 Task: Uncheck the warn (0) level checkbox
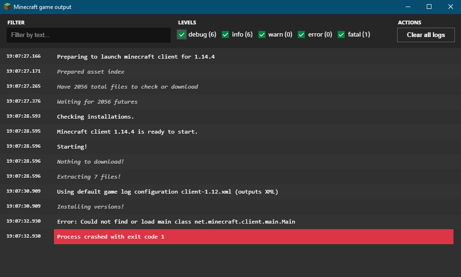262,35
